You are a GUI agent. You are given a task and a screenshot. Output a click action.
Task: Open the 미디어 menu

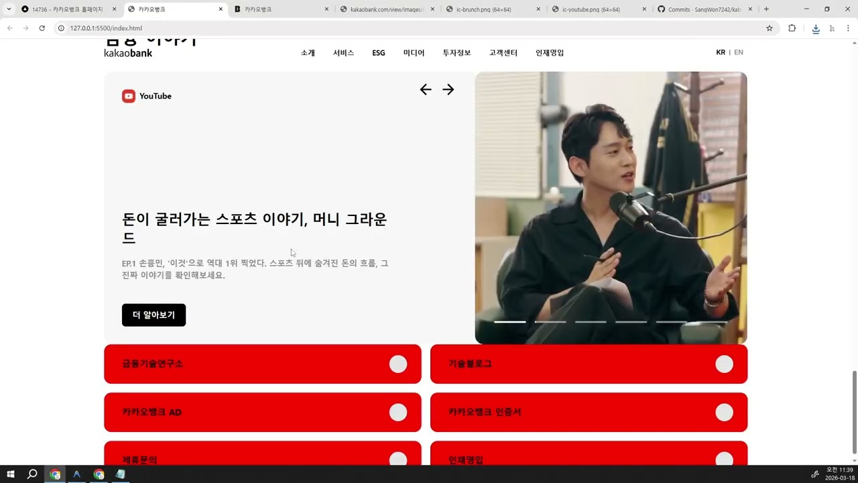point(414,53)
